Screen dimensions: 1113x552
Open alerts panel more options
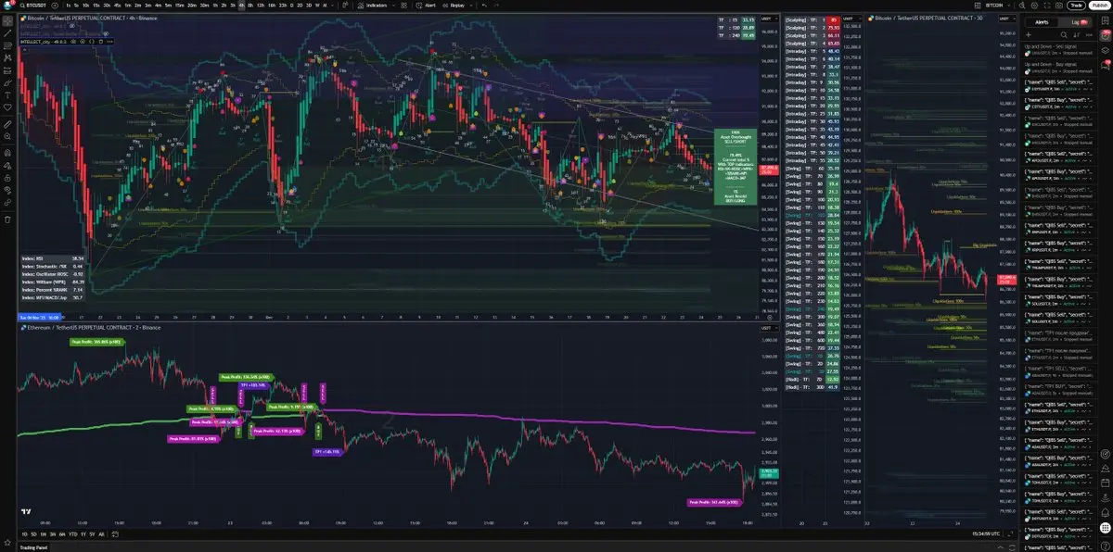[1089, 35]
